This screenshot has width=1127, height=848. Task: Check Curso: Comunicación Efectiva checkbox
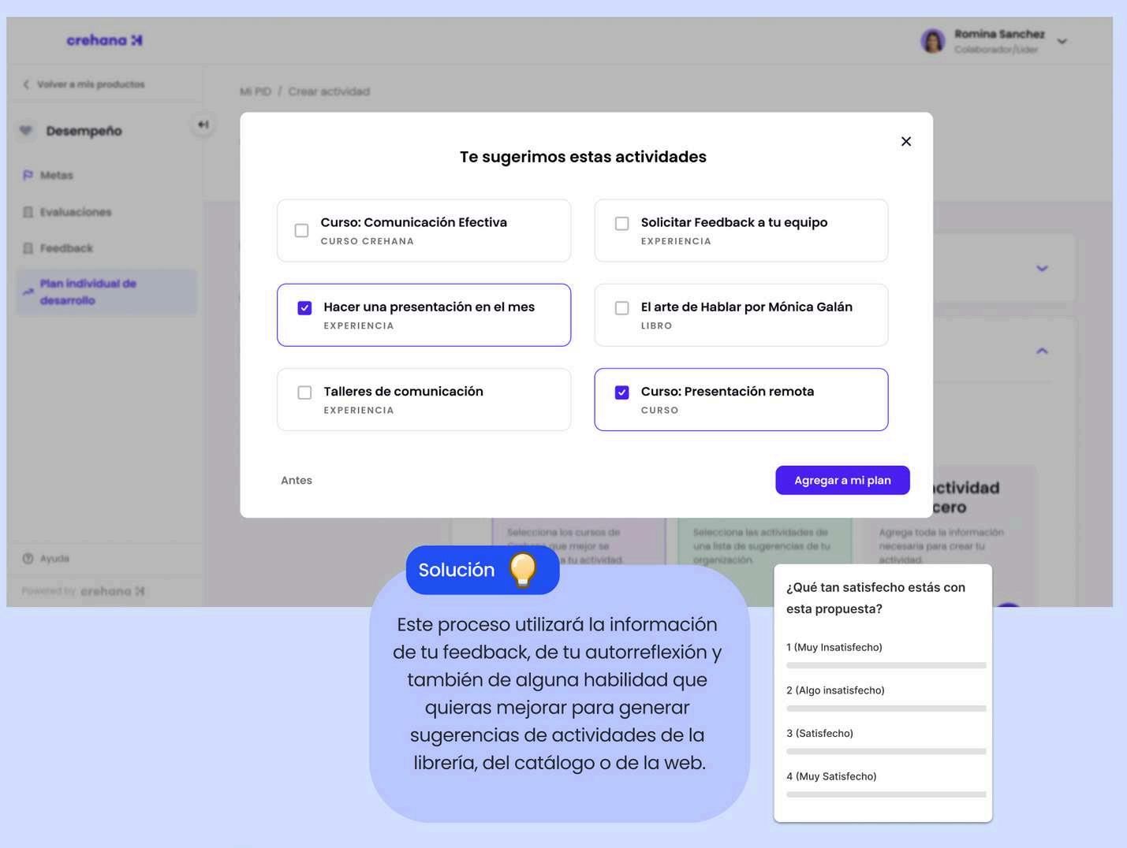(x=301, y=230)
